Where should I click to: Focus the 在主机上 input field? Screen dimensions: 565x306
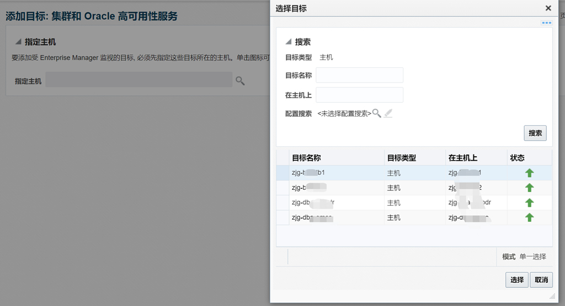click(x=359, y=95)
